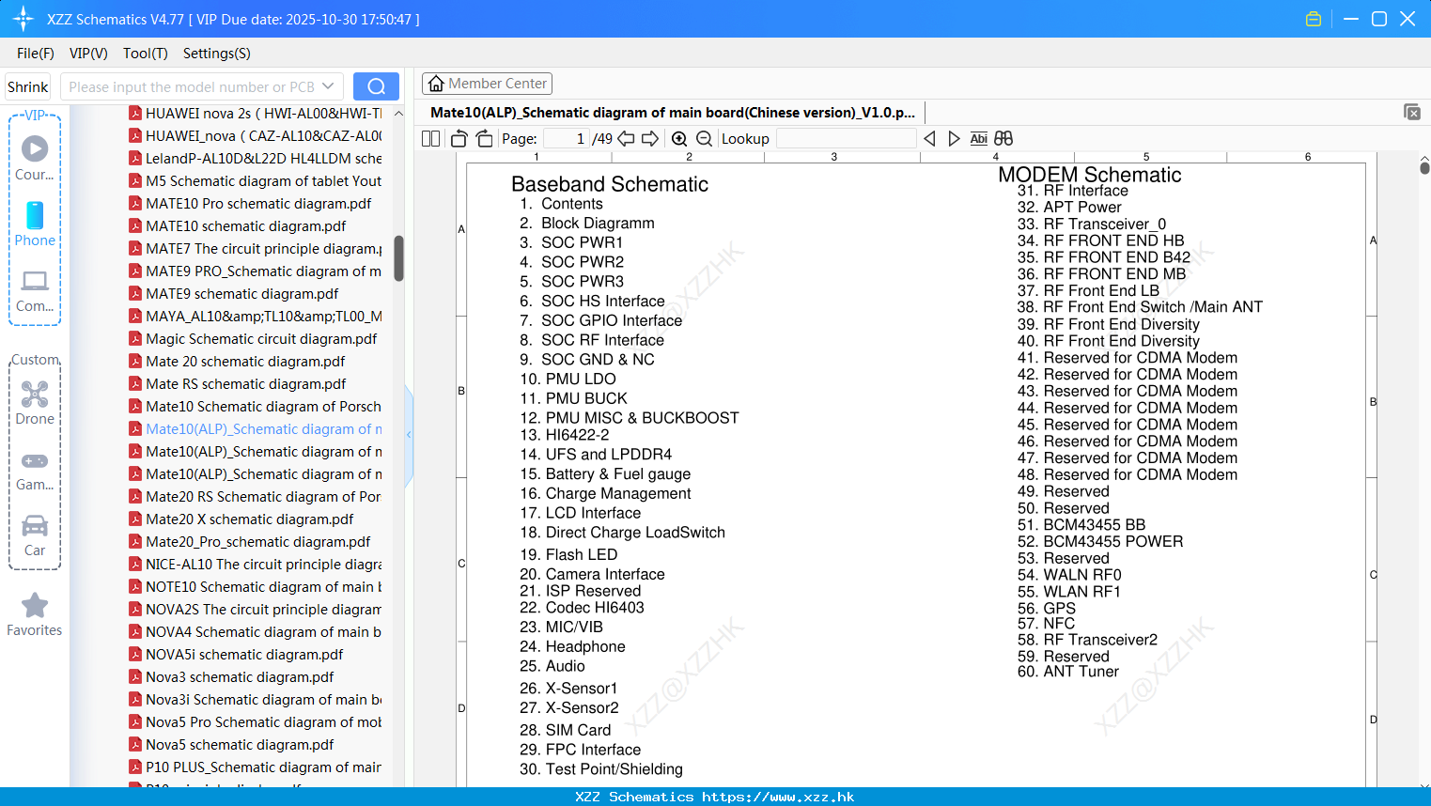Viewport: 1431px width, 806px height.
Task: Open Nova3 schematic diagram.pdf
Action: click(x=231, y=676)
